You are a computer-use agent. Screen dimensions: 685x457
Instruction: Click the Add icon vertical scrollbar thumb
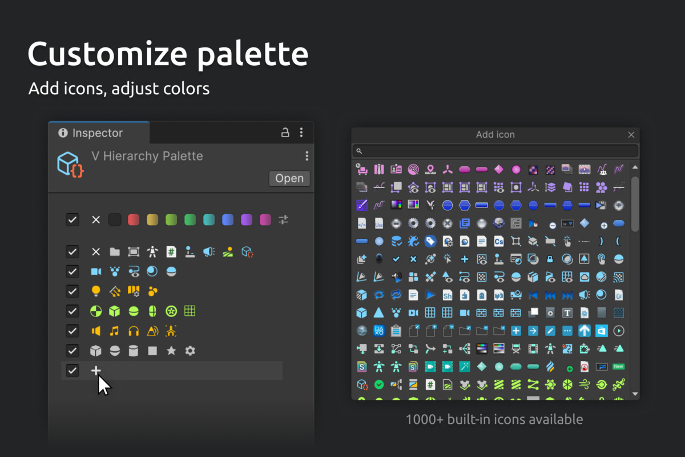[635, 203]
